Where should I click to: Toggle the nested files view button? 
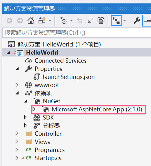(116, 21)
